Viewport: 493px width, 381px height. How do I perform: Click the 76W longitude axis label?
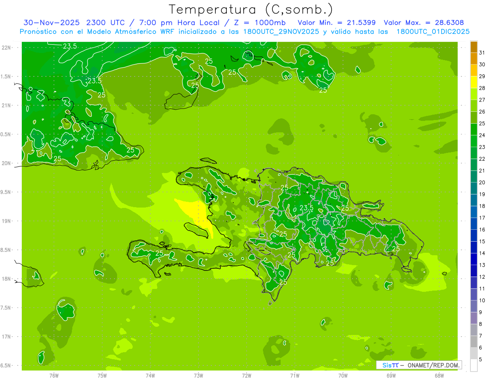(54, 376)
